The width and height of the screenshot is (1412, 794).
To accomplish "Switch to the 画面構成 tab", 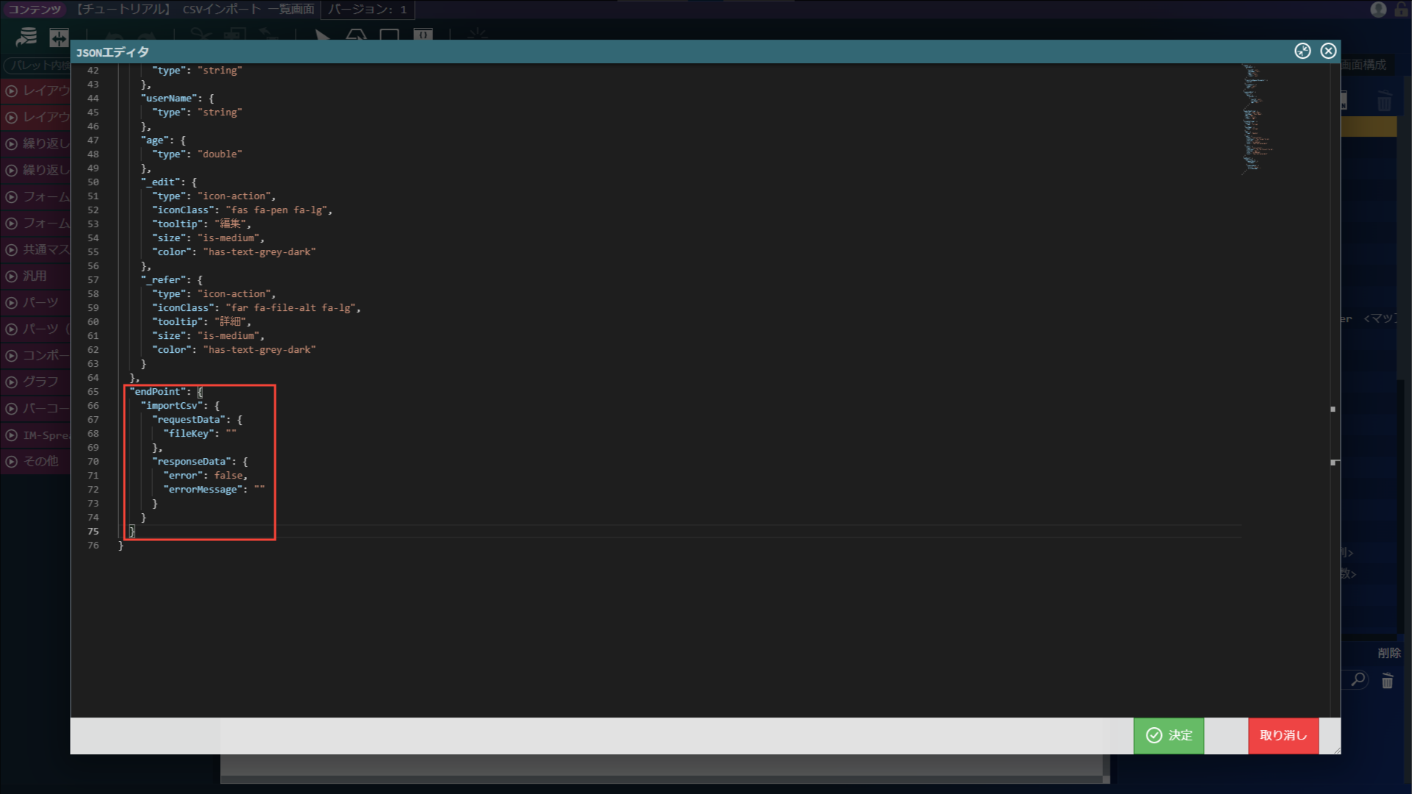I will pos(1363,65).
